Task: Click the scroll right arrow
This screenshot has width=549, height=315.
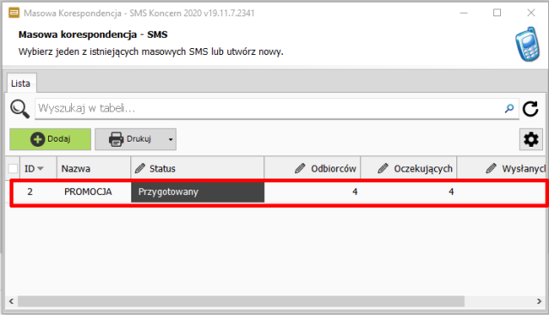Action: pyautogui.click(x=539, y=301)
